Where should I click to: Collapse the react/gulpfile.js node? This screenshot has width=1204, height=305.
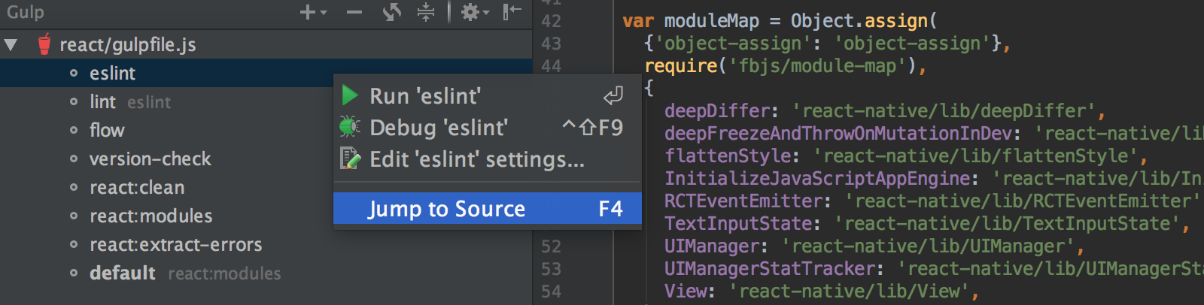tap(11, 45)
